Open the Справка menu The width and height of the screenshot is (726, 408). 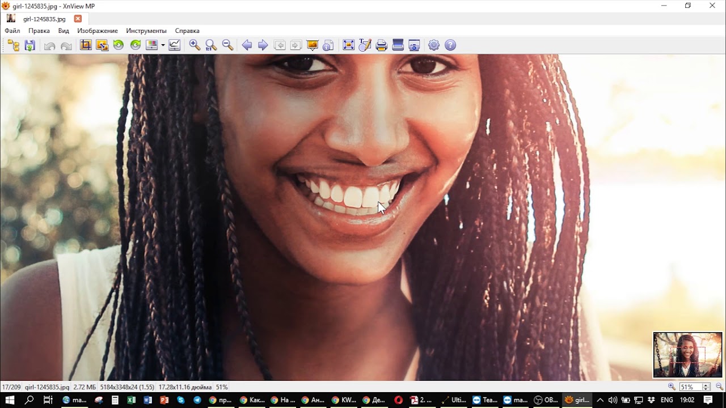pyautogui.click(x=187, y=31)
